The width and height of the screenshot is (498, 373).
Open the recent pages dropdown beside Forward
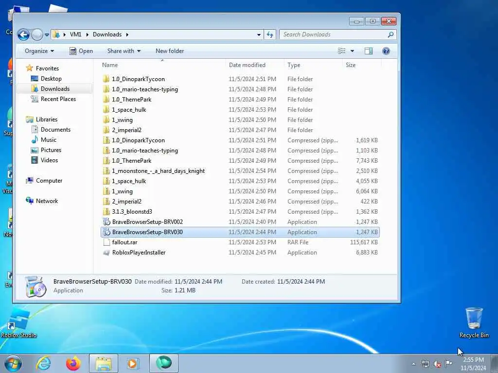(47, 35)
